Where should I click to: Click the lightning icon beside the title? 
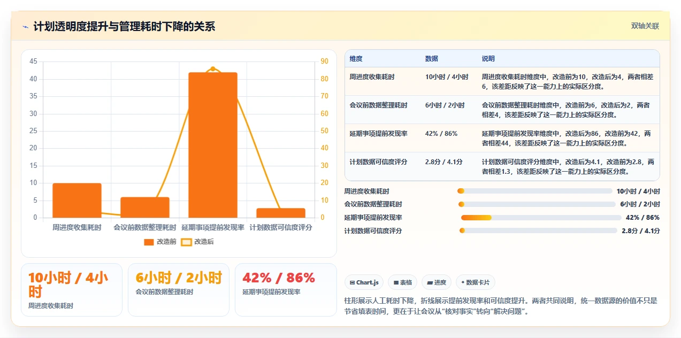(x=26, y=26)
